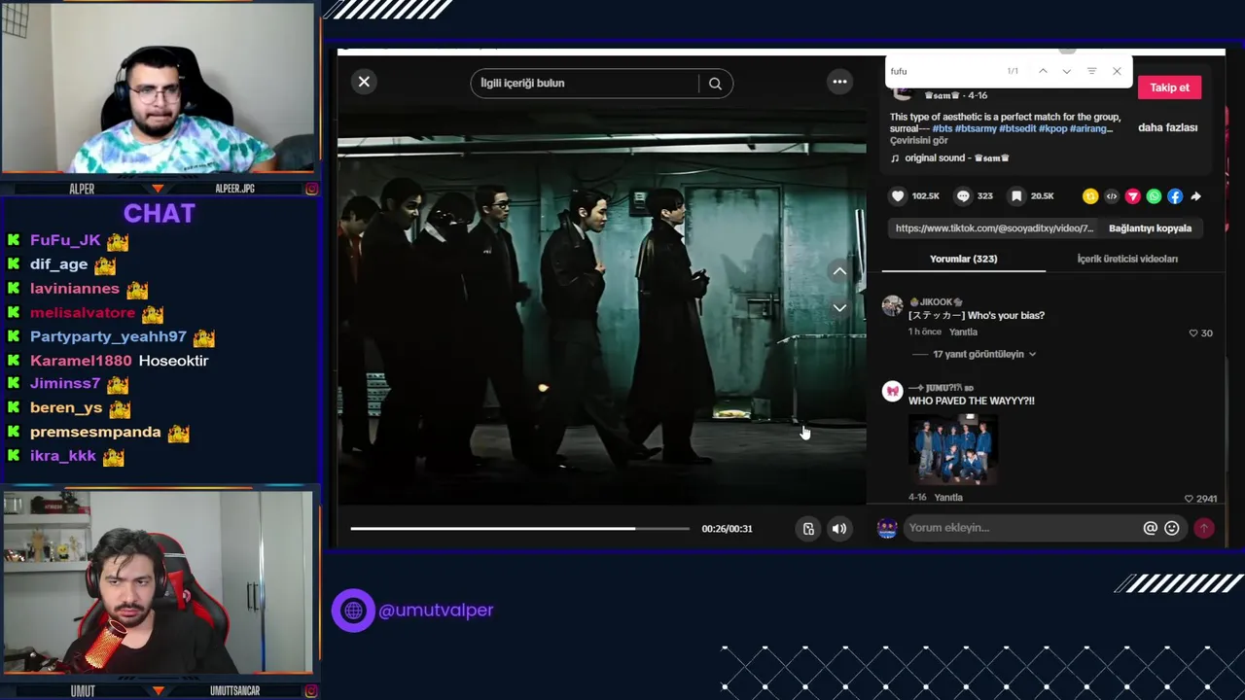Go to the next video with down chevron

839,308
